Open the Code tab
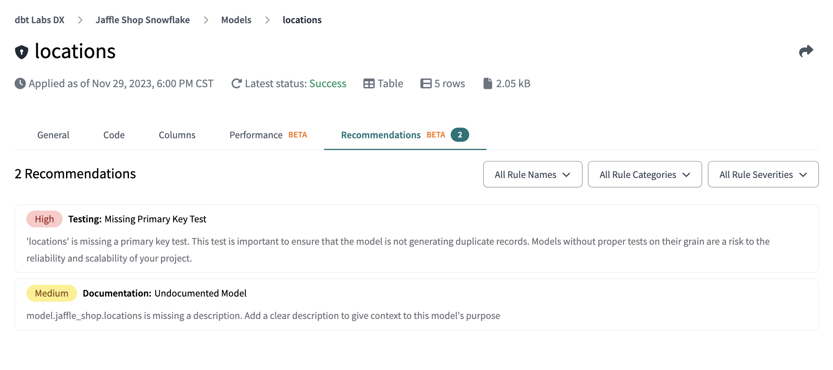Viewport: 833px width, 370px height. pos(114,135)
